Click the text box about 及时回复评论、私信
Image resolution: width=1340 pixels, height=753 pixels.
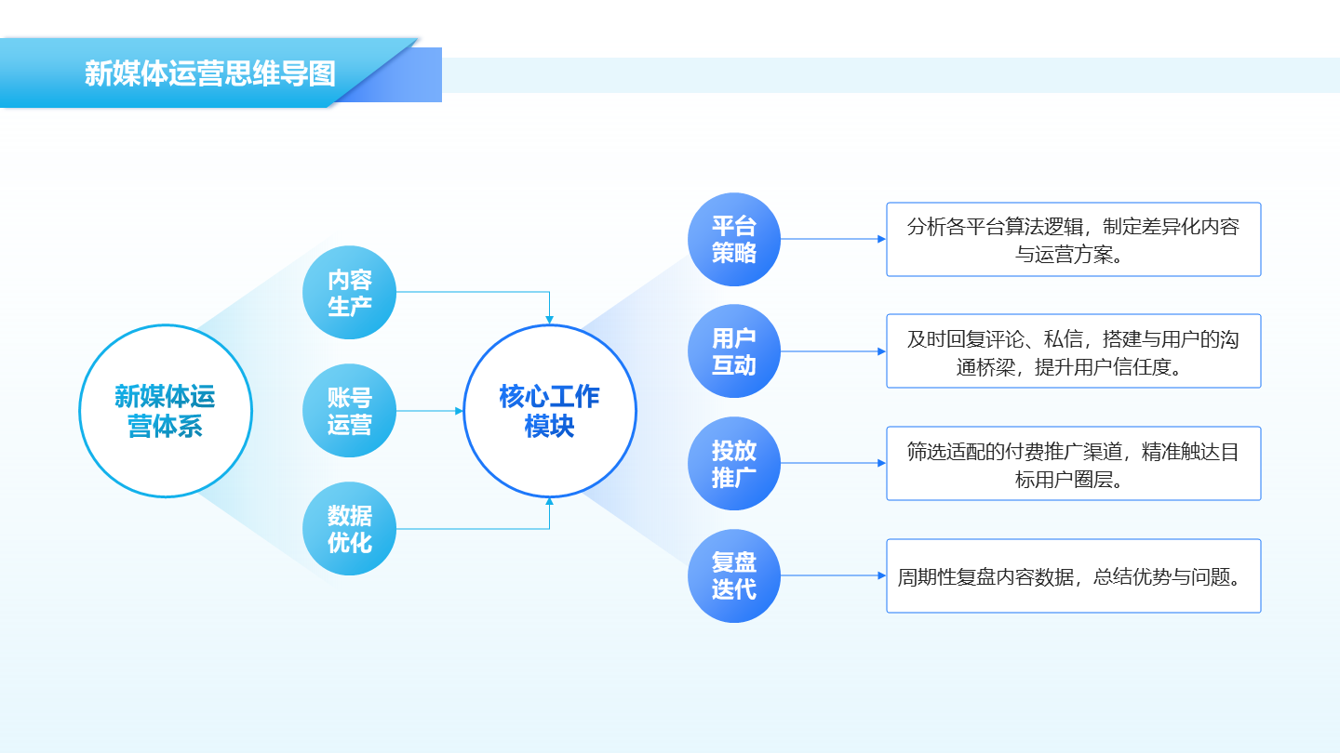pos(1073,351)
